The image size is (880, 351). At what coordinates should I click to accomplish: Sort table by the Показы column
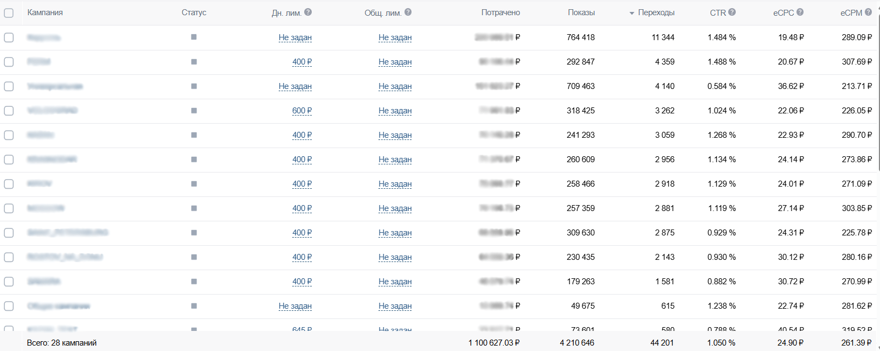click(x=581, y=12)
